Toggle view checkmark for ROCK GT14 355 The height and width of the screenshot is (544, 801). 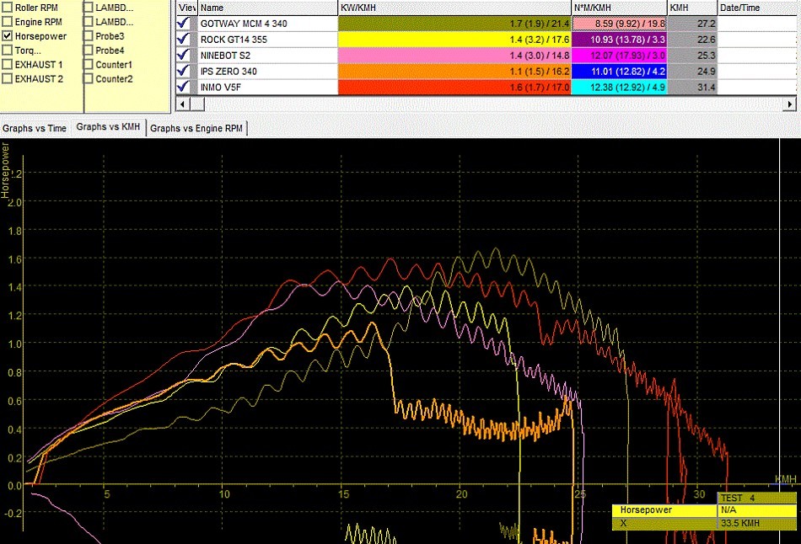[x=185, y=40]
